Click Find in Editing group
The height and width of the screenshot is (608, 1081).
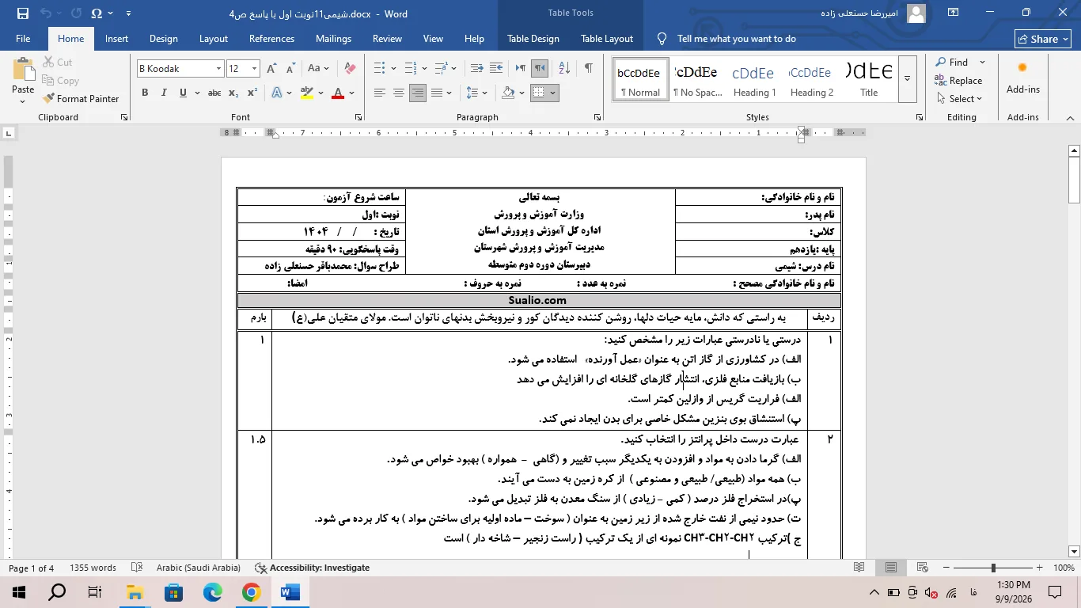pyautogui.click(x=952, y=63)
